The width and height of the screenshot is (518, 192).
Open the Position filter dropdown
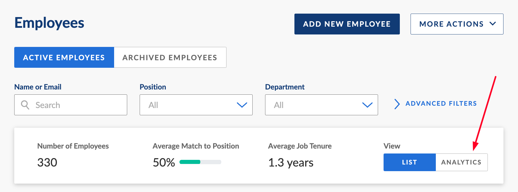point(196,105)
